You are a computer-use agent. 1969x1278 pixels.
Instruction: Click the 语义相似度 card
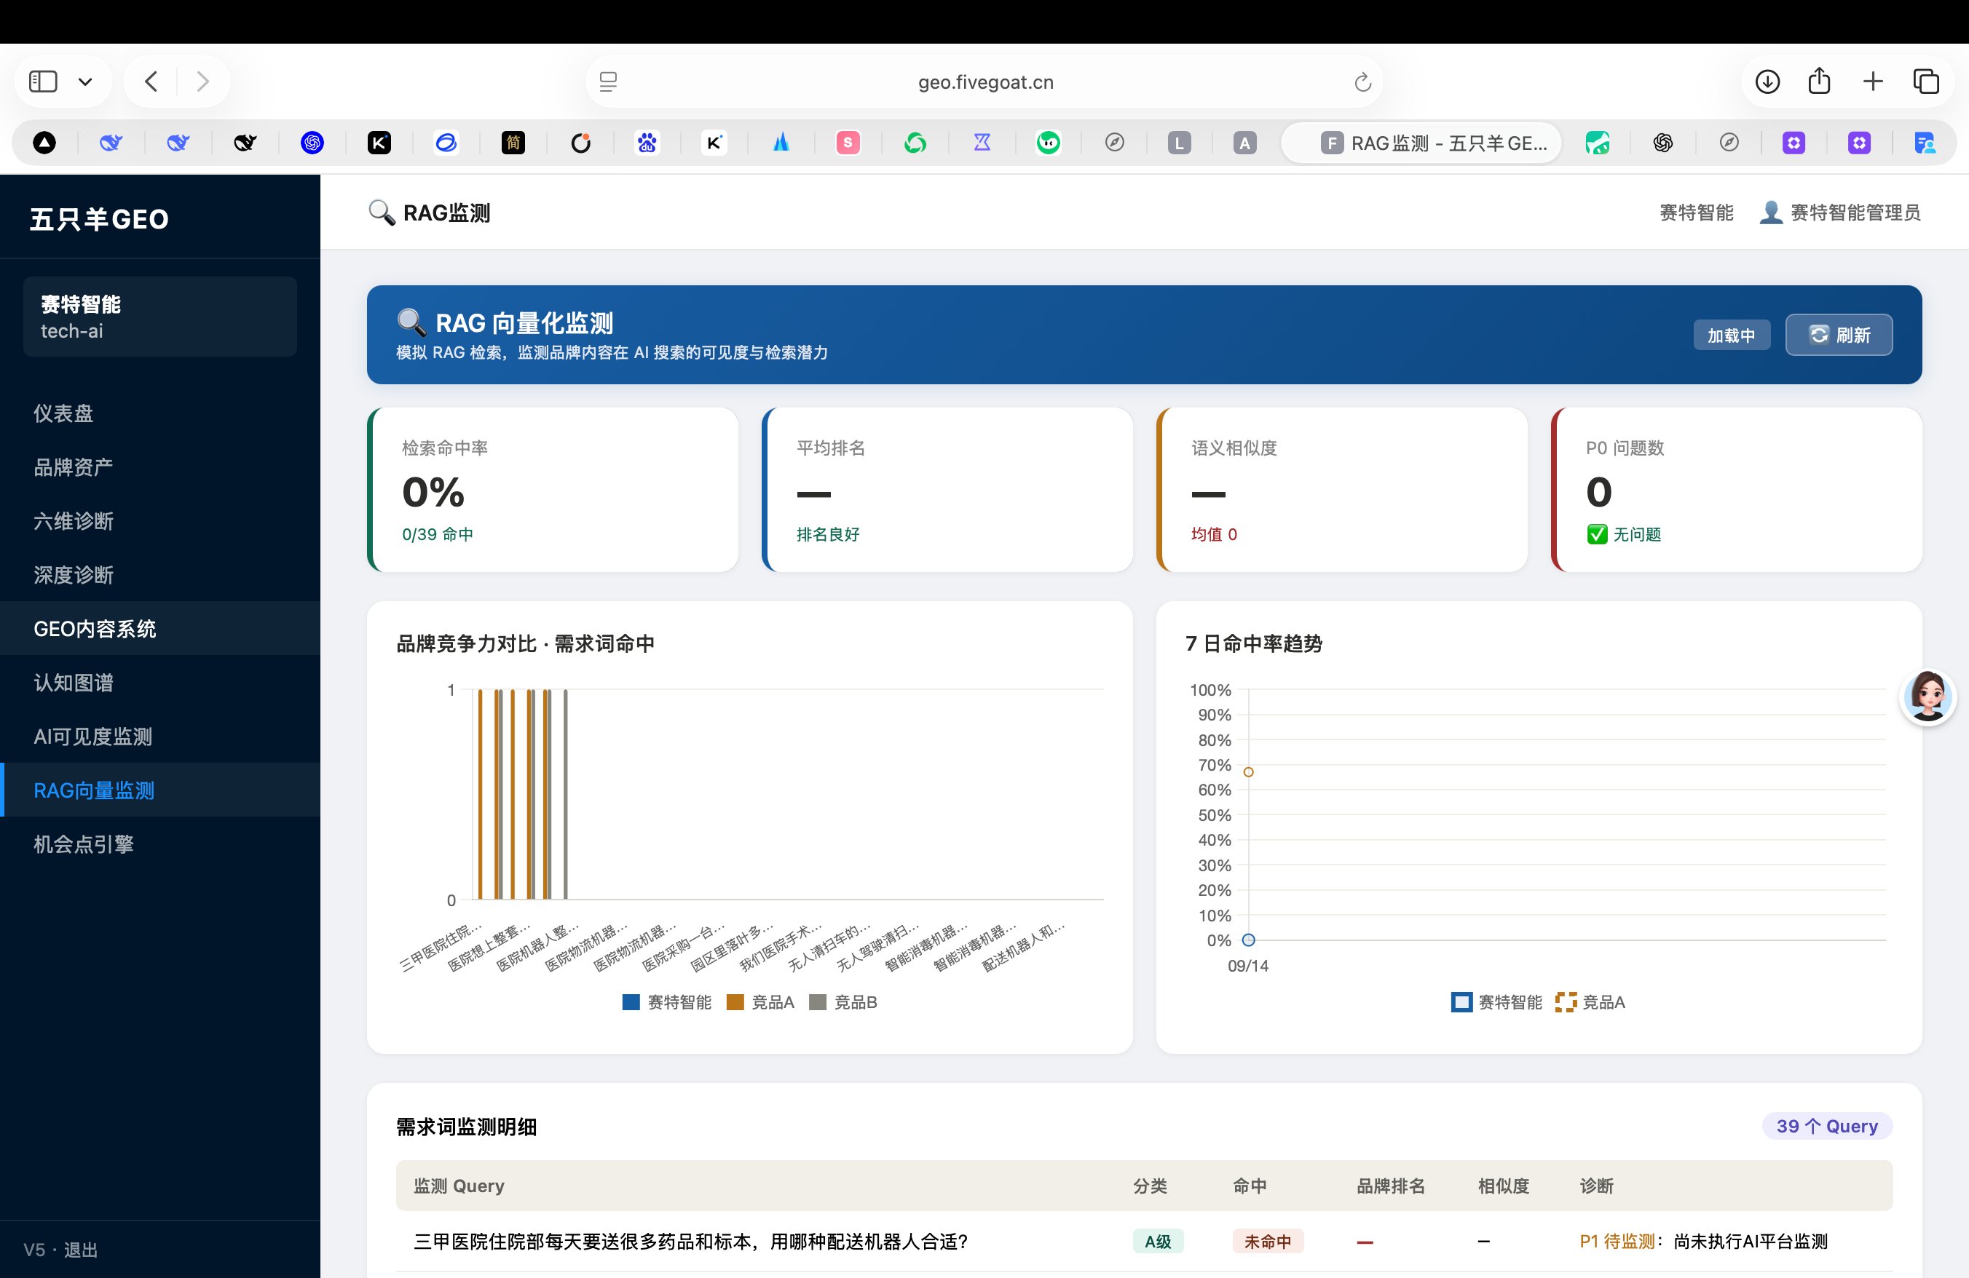[x=1342, y=489]
